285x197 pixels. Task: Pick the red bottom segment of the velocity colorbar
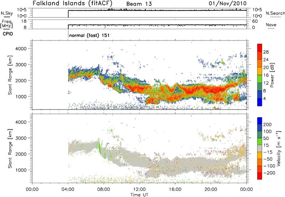coord(260,176)
